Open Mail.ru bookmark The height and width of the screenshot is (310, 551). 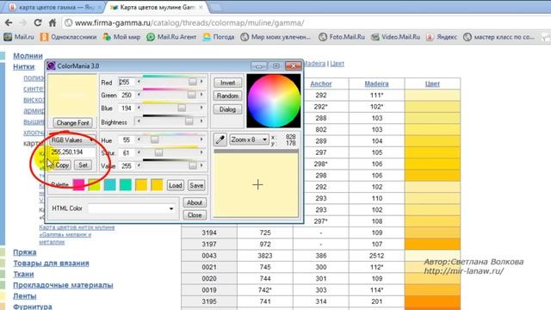[19, 36]
